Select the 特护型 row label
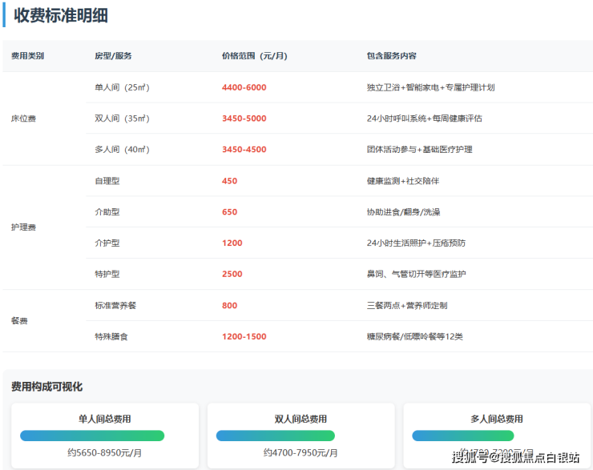The width and height of the screenshot is (593, 470). click(107, 274)
